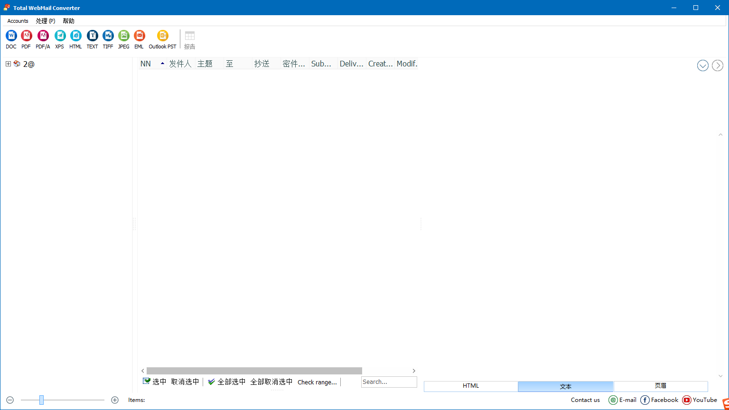Click the 取消选中 uncheck button
The height and width of the screenshot is (410, 729).
coord(185,382)
